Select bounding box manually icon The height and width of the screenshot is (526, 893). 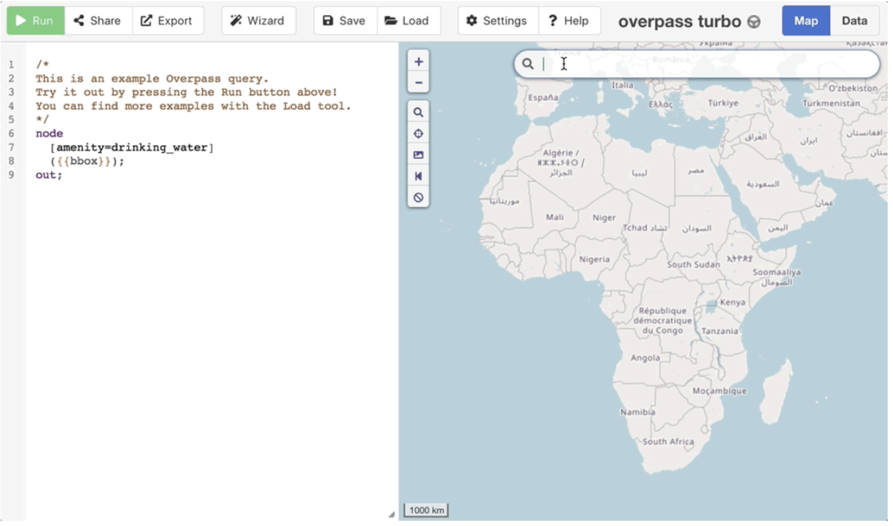[418, 154]
